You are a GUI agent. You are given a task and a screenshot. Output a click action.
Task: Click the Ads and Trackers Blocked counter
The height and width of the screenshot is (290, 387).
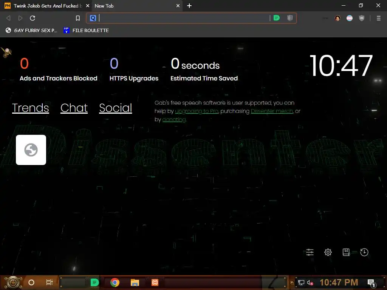coord(59,69)
